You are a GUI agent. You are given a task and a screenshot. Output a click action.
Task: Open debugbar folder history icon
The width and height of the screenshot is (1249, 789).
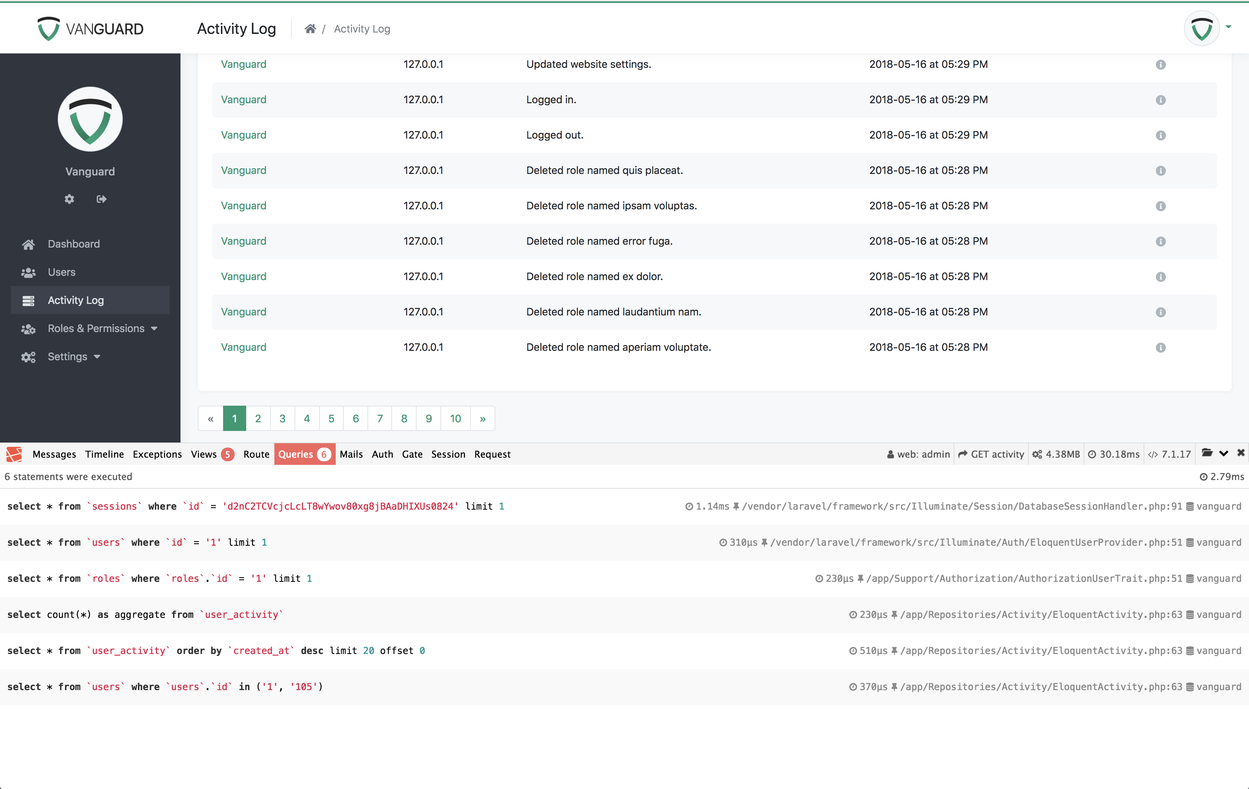click(x=1207, y=453)
